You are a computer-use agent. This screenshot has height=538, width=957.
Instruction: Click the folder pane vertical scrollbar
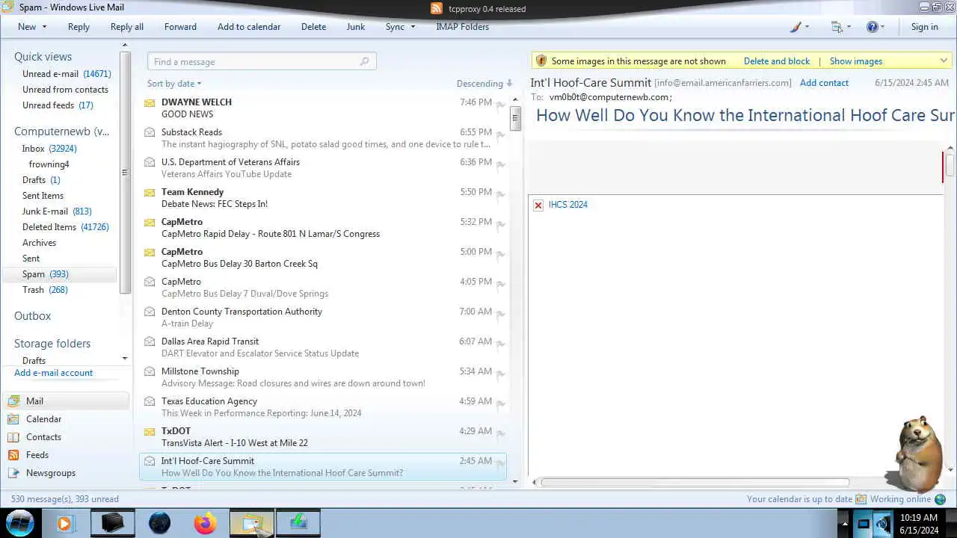click(126, 173)
